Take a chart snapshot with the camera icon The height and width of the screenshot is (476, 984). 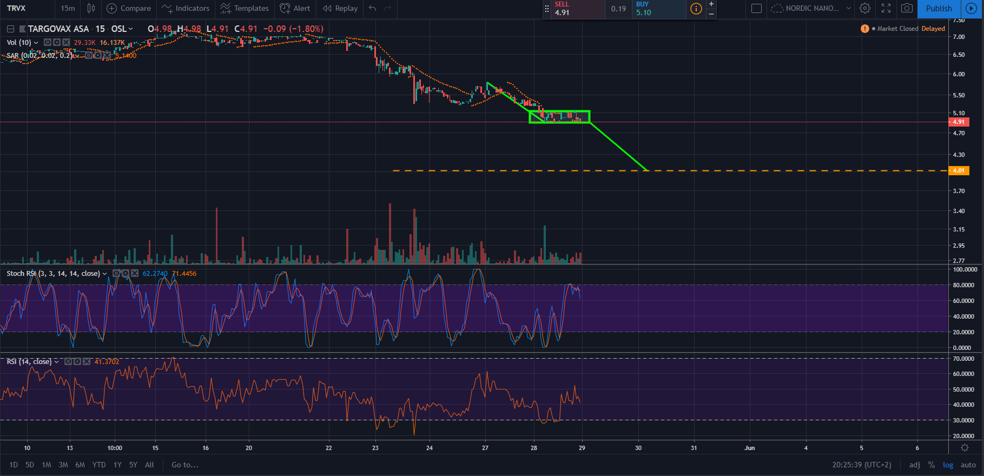(907, 8)
